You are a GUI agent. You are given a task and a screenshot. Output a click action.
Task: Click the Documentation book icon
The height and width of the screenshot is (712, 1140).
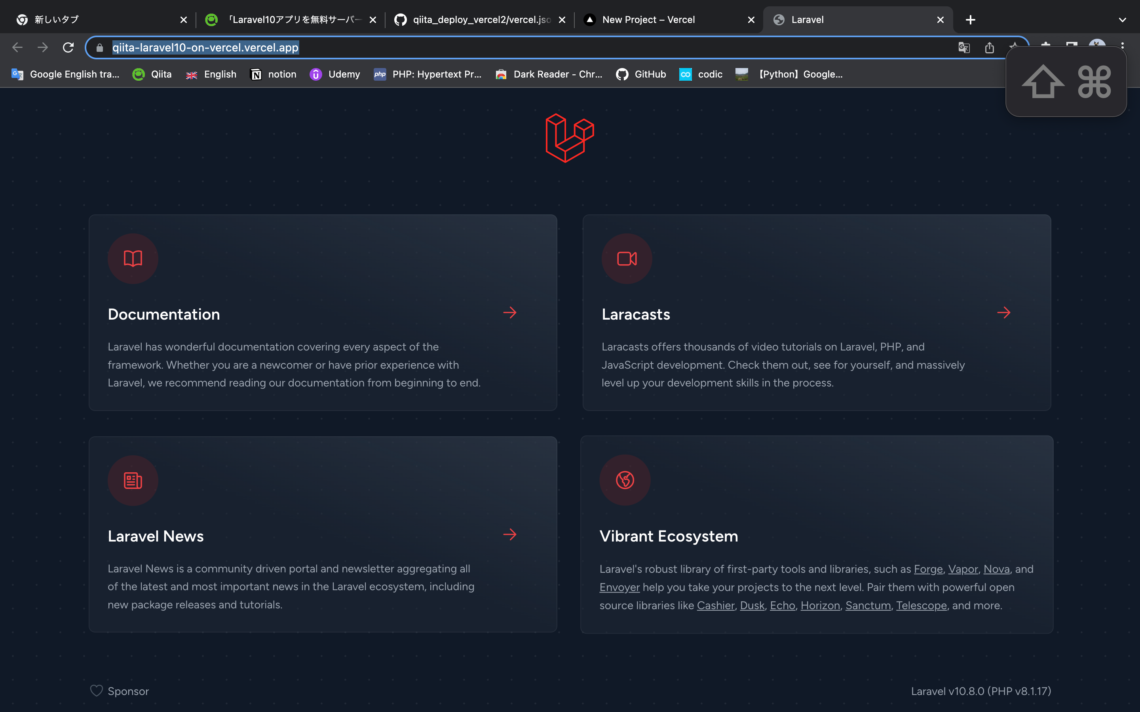[x=133, y=259]
